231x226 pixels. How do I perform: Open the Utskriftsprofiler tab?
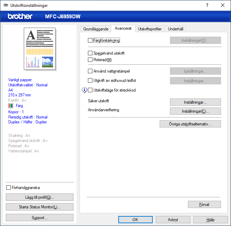pyautogui.click(x=150, y=29)
